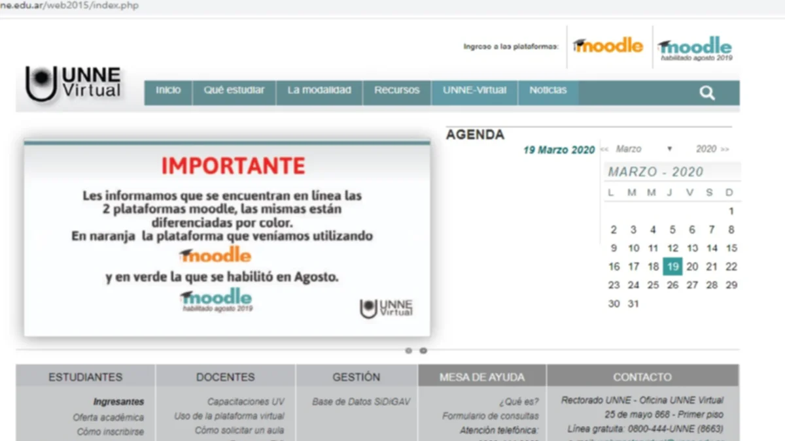
Task: Open the Formulario de consultas link
Action: click(491, 416)
